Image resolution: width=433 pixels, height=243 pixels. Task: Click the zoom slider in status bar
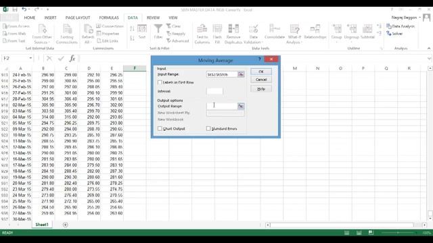pos(398,233)
